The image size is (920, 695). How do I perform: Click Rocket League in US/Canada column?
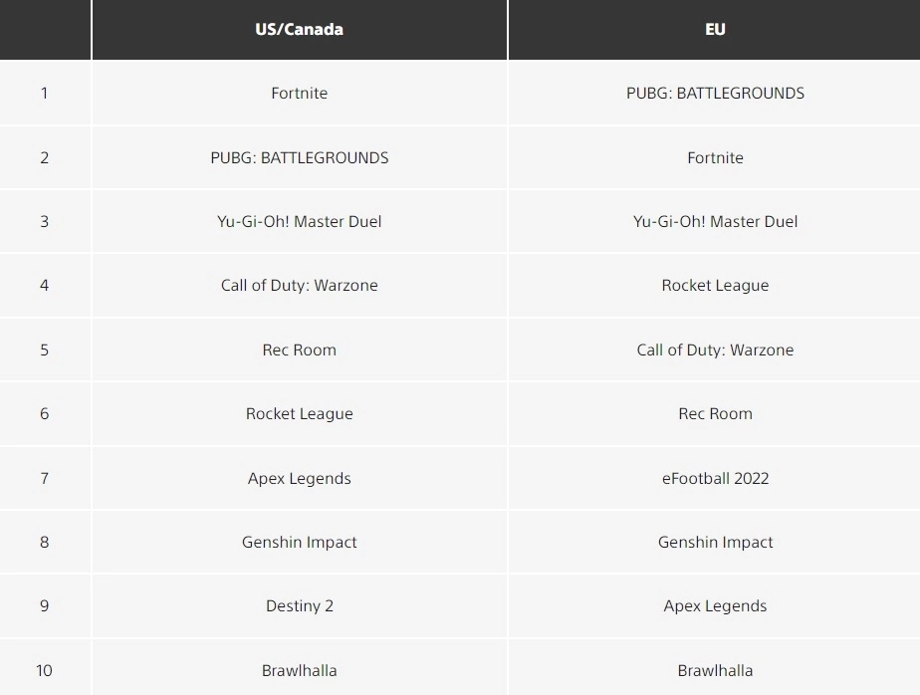click(299, 413)
